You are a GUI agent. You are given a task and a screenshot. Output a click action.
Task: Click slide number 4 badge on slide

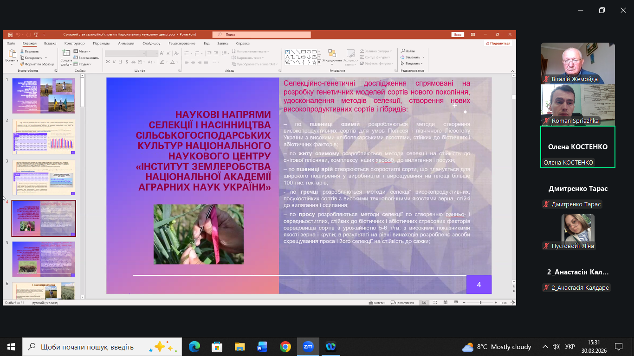click(479, 285)
